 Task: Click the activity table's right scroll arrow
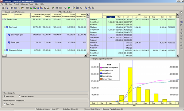tap(86, 55)
